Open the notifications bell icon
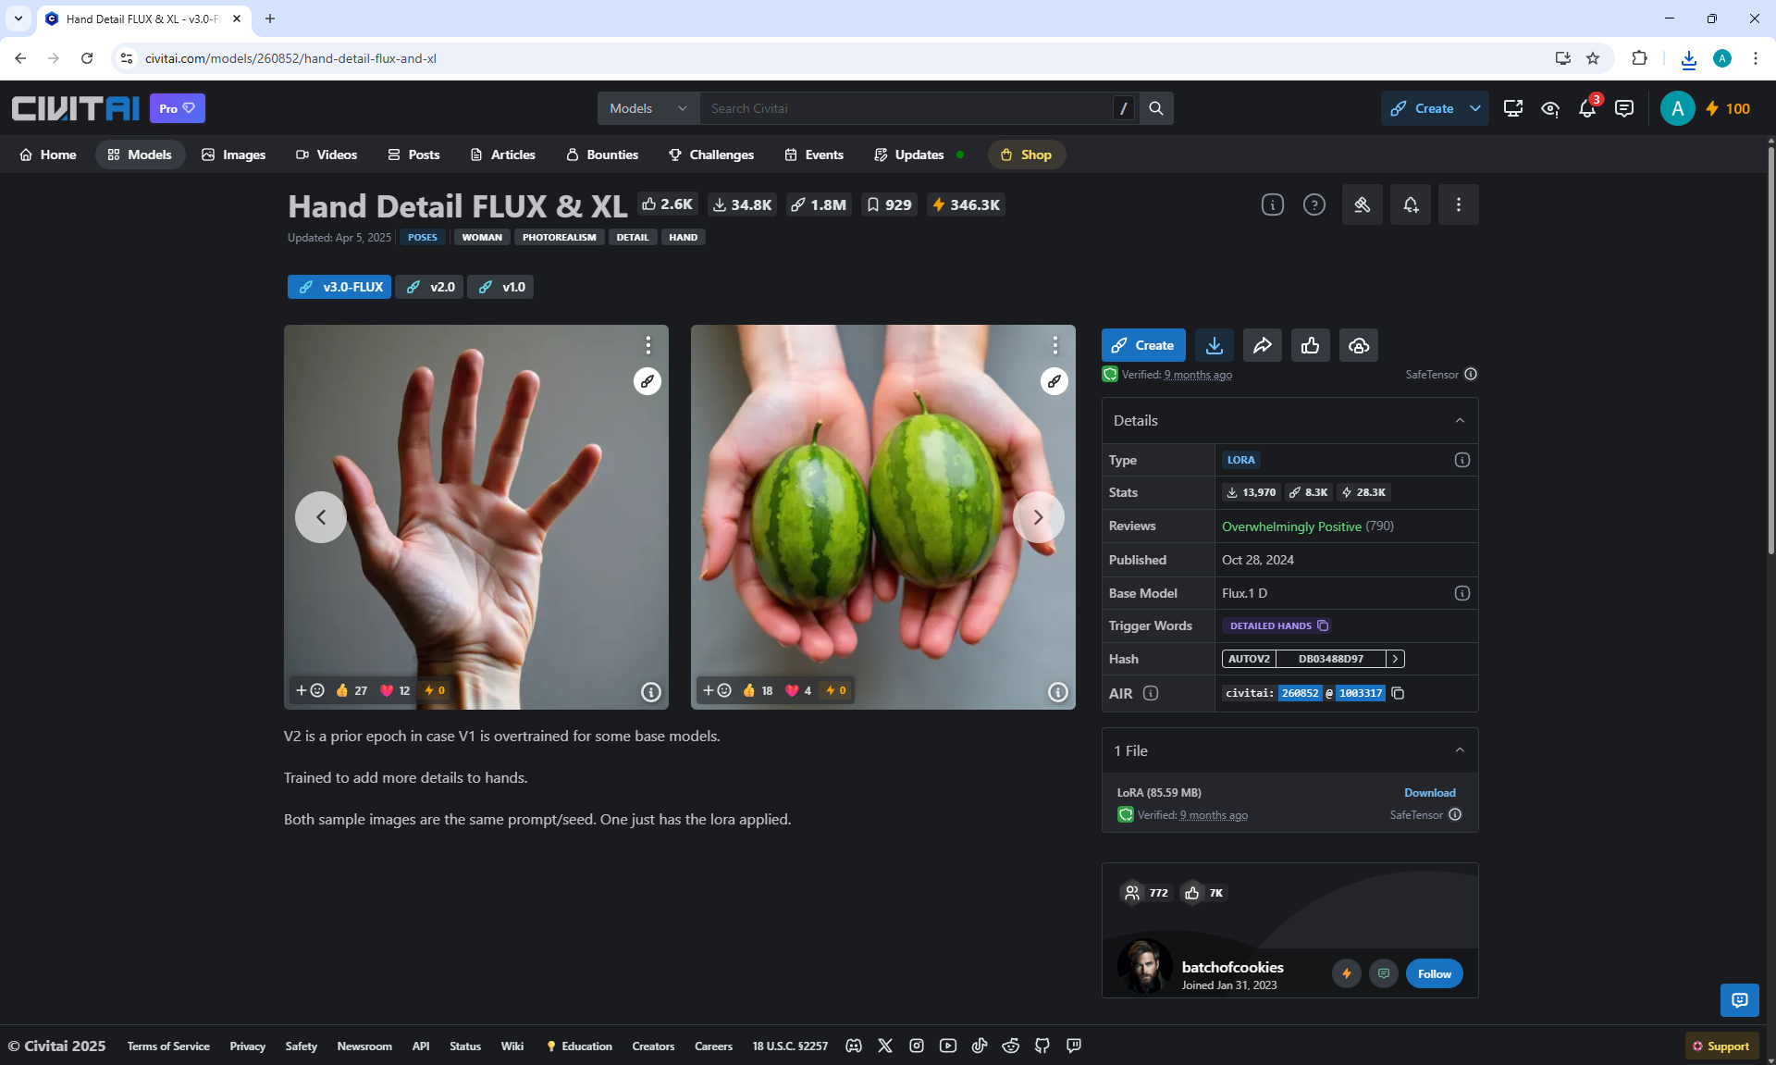1776x1065 pixels. 1587,109
